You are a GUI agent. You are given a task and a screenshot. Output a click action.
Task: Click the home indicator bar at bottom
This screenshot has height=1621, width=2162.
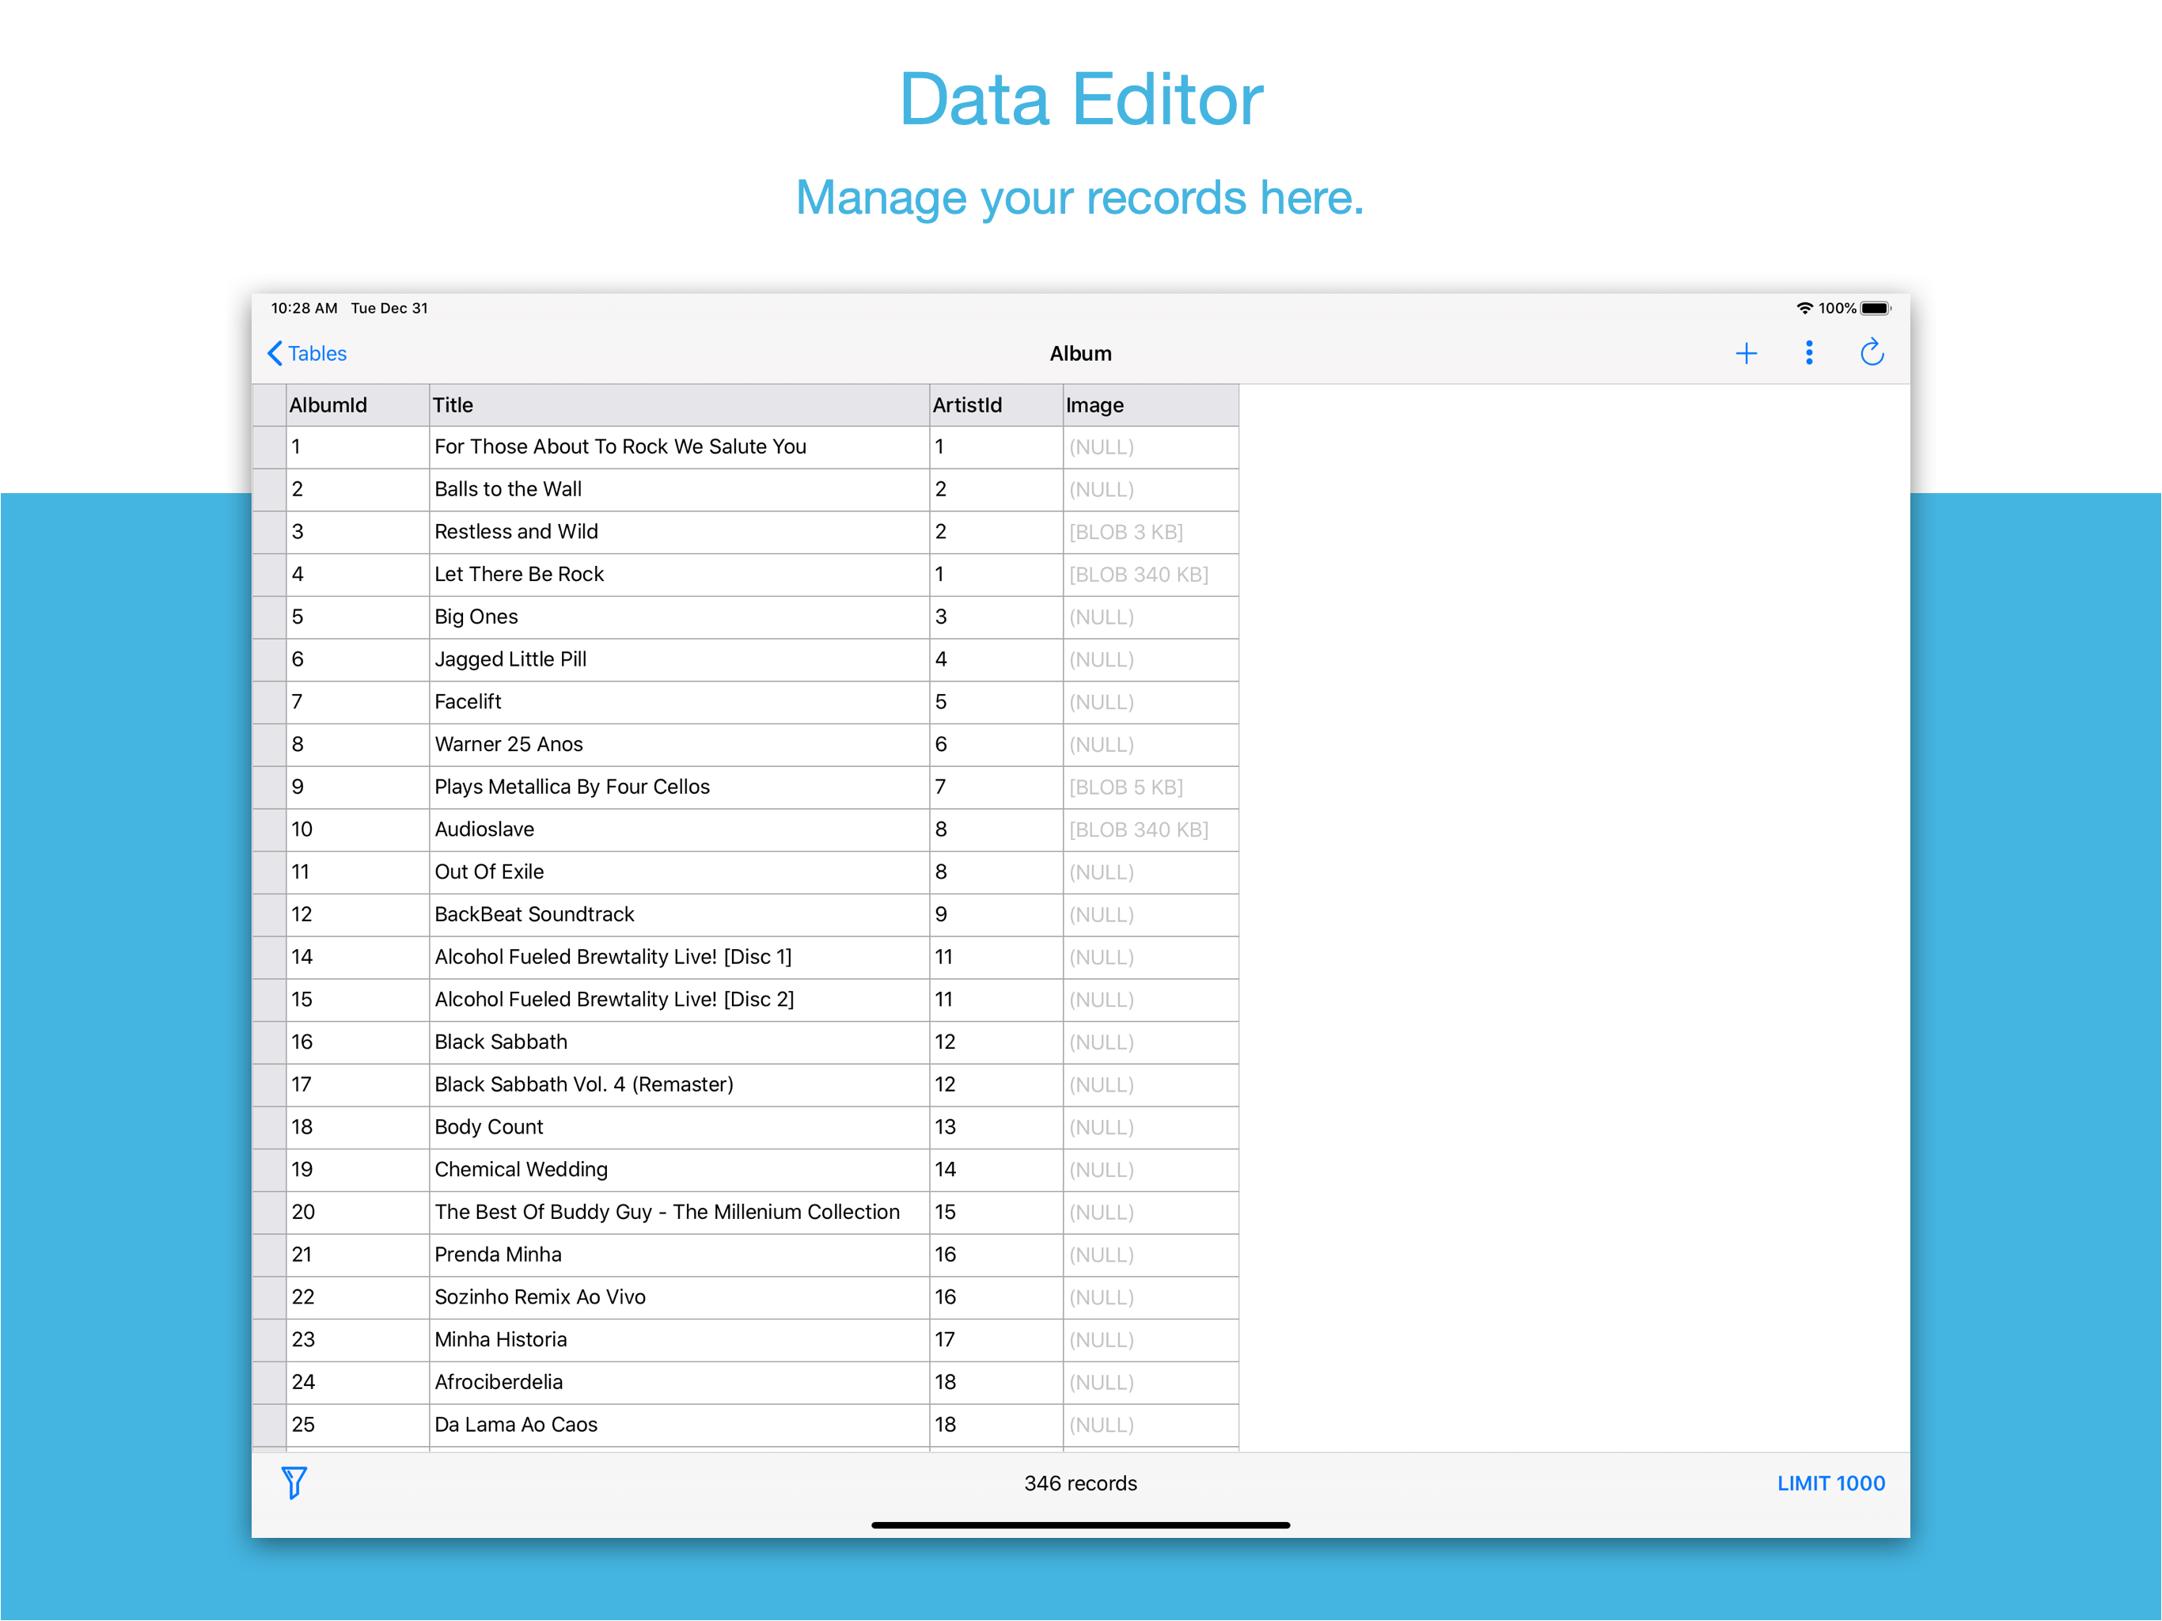coord(1080,1524)
